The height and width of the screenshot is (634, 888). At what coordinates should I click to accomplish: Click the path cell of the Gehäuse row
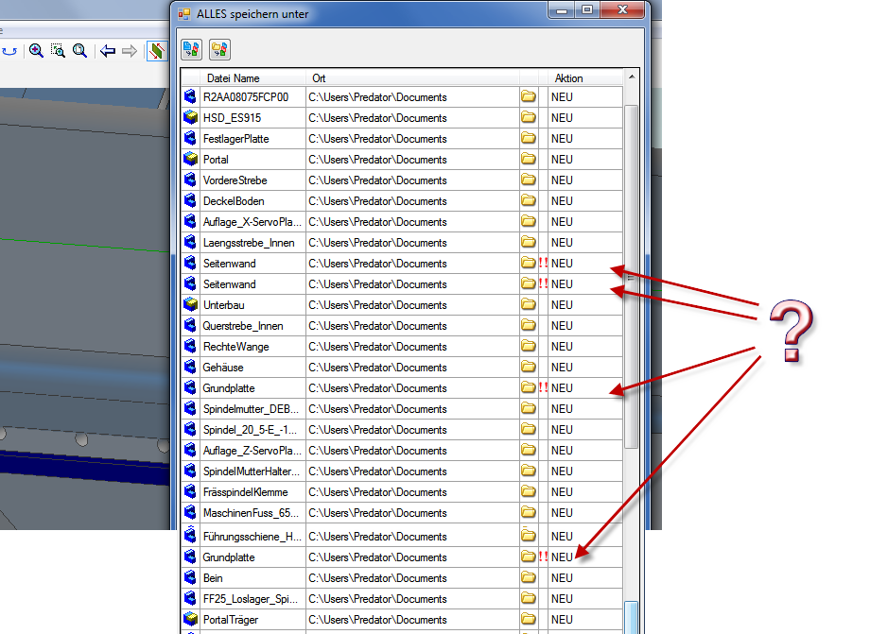(412, 368)
